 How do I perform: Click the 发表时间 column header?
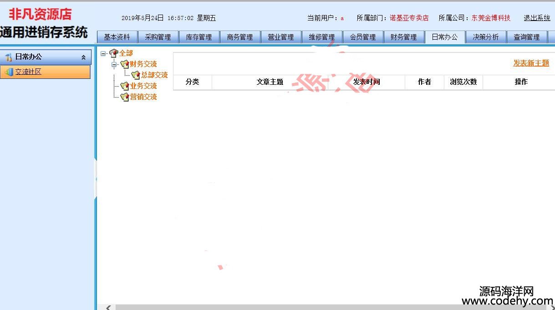(x=367, y=82)
